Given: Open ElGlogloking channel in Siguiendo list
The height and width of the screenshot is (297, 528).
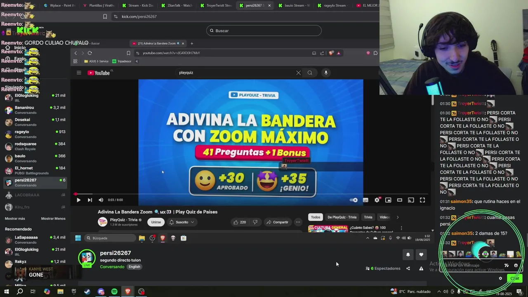Looking at the screenshot, I should pos(35,97).
